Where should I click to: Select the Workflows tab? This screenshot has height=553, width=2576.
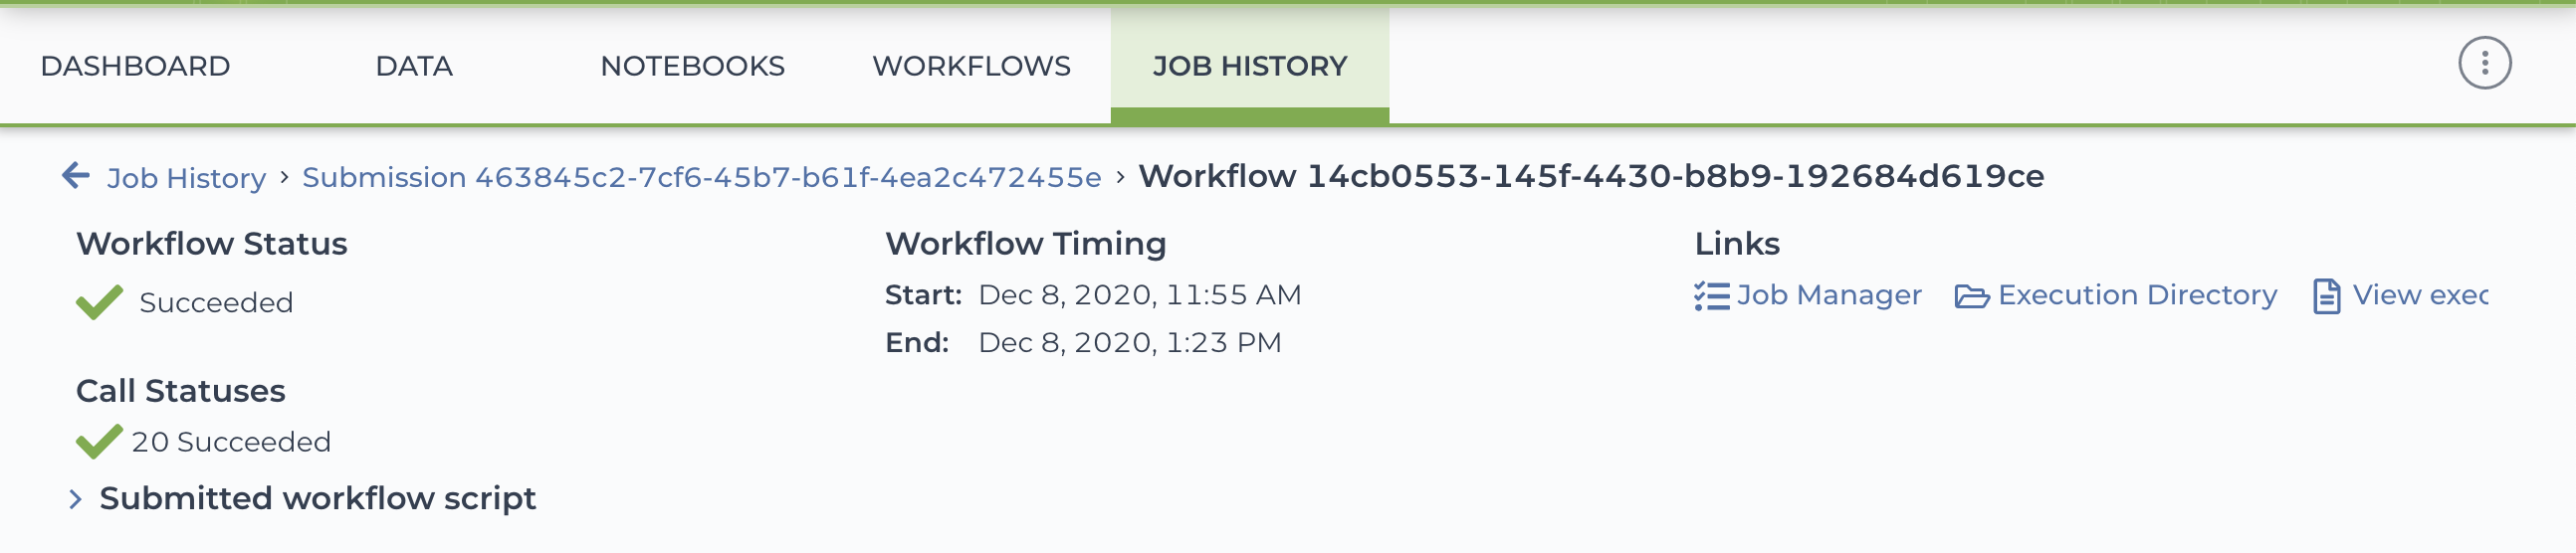coord(971,66)
